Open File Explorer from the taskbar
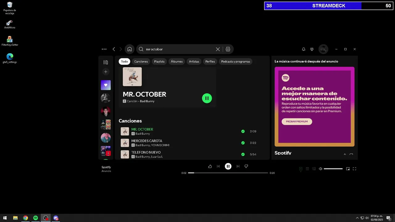Image resolution: width=395 pixels, height=222 pixels. click(x=15, y=218)
